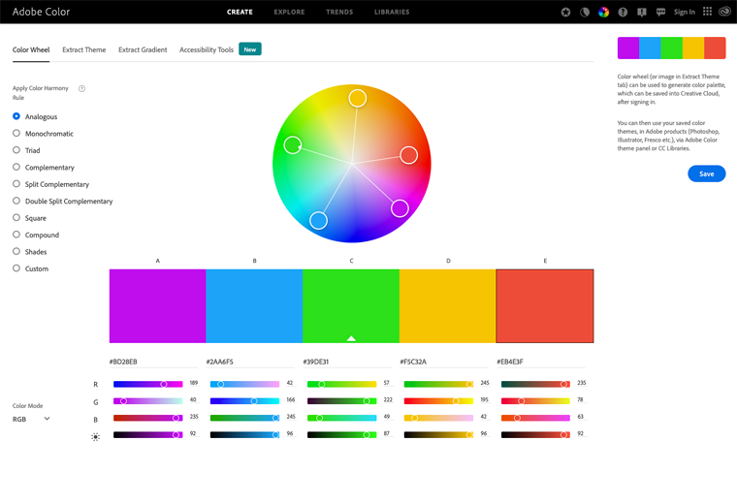Click the harmony rule info icon
The width and height of the screenshot is (737, 504).
pyautogui.click(x=81, y=89)
